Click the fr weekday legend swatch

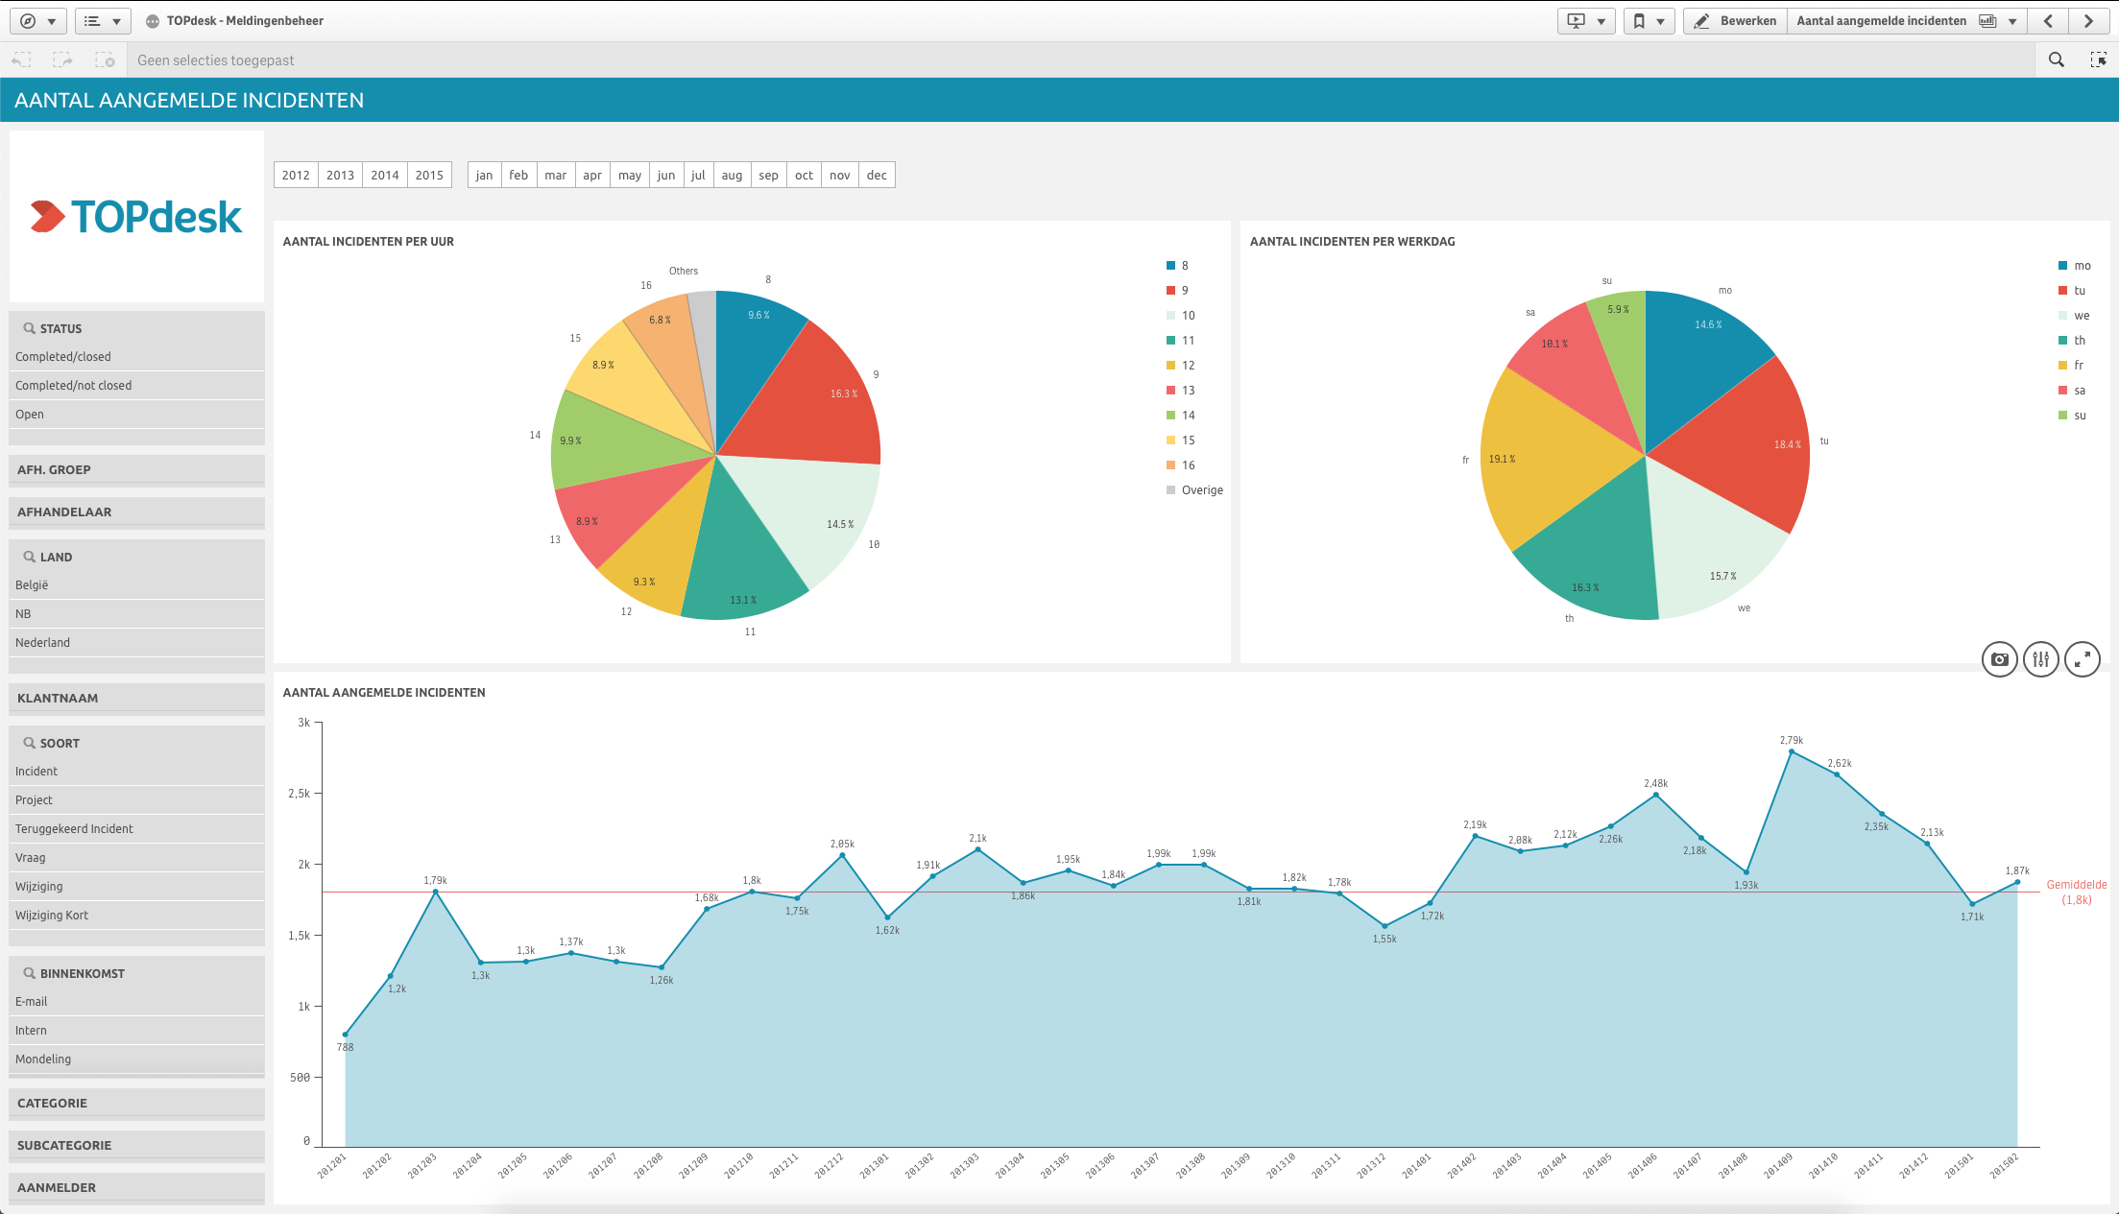point(2062,365)
